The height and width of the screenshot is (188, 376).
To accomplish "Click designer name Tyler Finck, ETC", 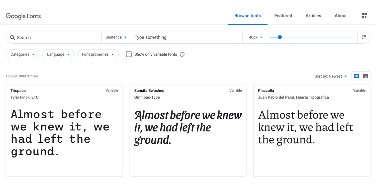I will coord(25,97).
